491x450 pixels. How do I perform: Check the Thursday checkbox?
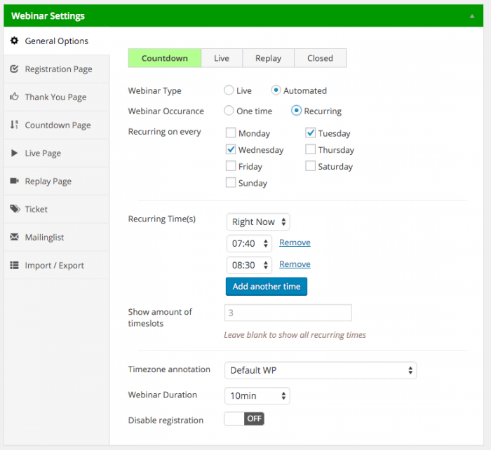click(x=310, y=149)
